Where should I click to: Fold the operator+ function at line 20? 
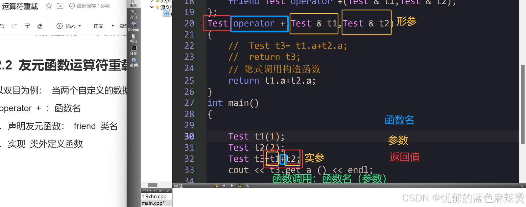201,23
